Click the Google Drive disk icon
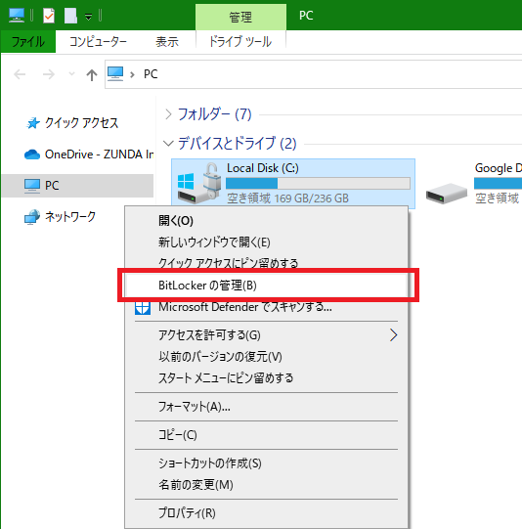 point(447,194)
